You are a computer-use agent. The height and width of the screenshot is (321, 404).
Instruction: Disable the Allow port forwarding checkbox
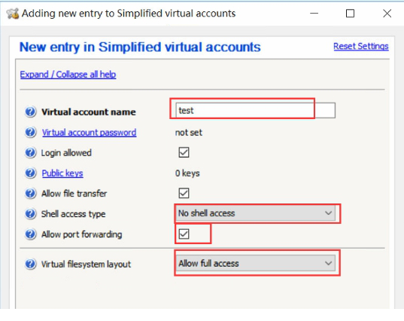(184, 234)
